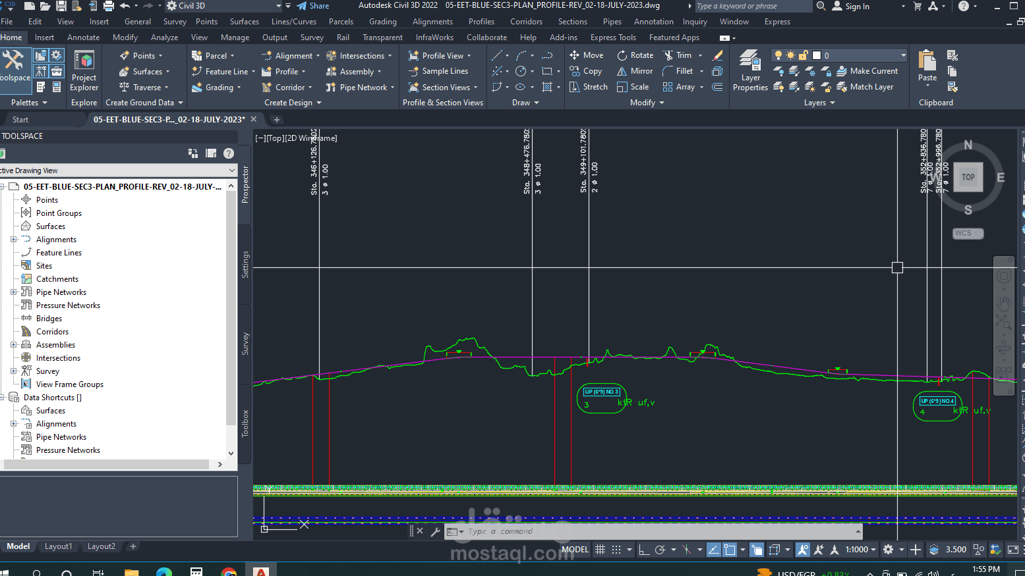Expand the Pipe Networks tree node
Image resolution: width=1025 pixels, height=576 pixels.
point(13,292)
